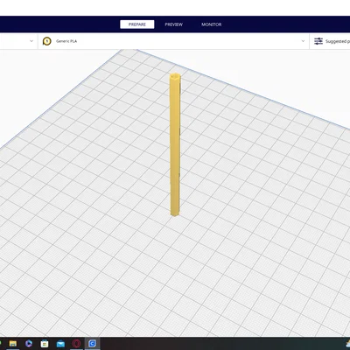Expand the printer selector chevron
This screenshot has height=350, width=350.
[x=31, y=41]
